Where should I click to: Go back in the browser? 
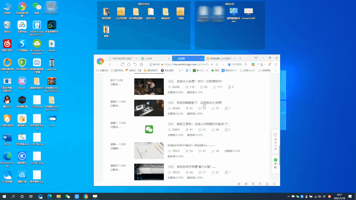pyautogui.click(x=110, y=65)
